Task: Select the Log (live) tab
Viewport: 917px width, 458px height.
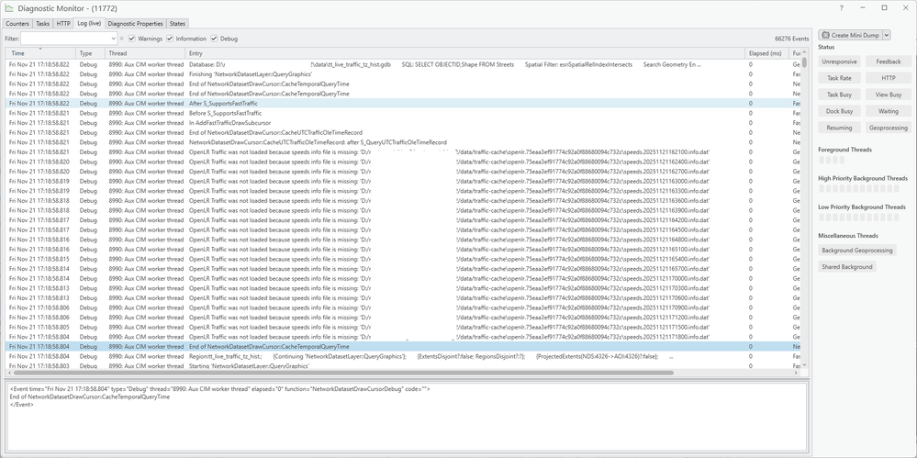Action: pyautogui.click(x=89, y=23)
